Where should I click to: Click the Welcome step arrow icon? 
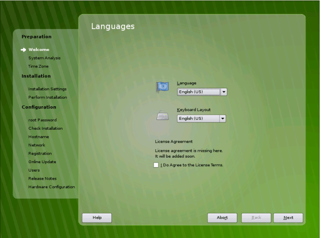coord(23,50)
